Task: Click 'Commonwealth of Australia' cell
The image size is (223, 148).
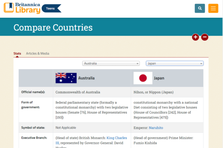Action: (78, 92)
